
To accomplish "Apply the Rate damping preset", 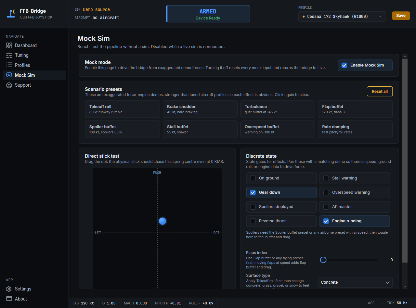I will click(355, 129).
